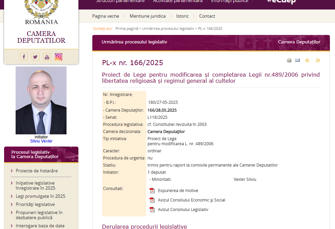Click the initiator's portrait photo

[x=41, y=100]
